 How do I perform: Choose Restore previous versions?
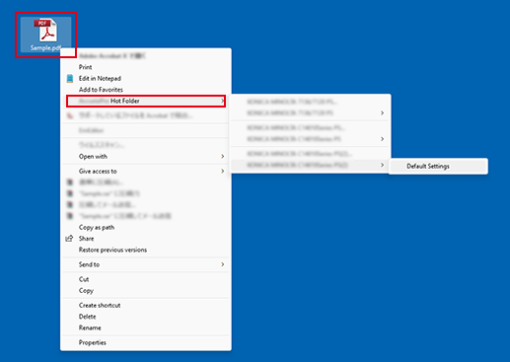(146, 250)
